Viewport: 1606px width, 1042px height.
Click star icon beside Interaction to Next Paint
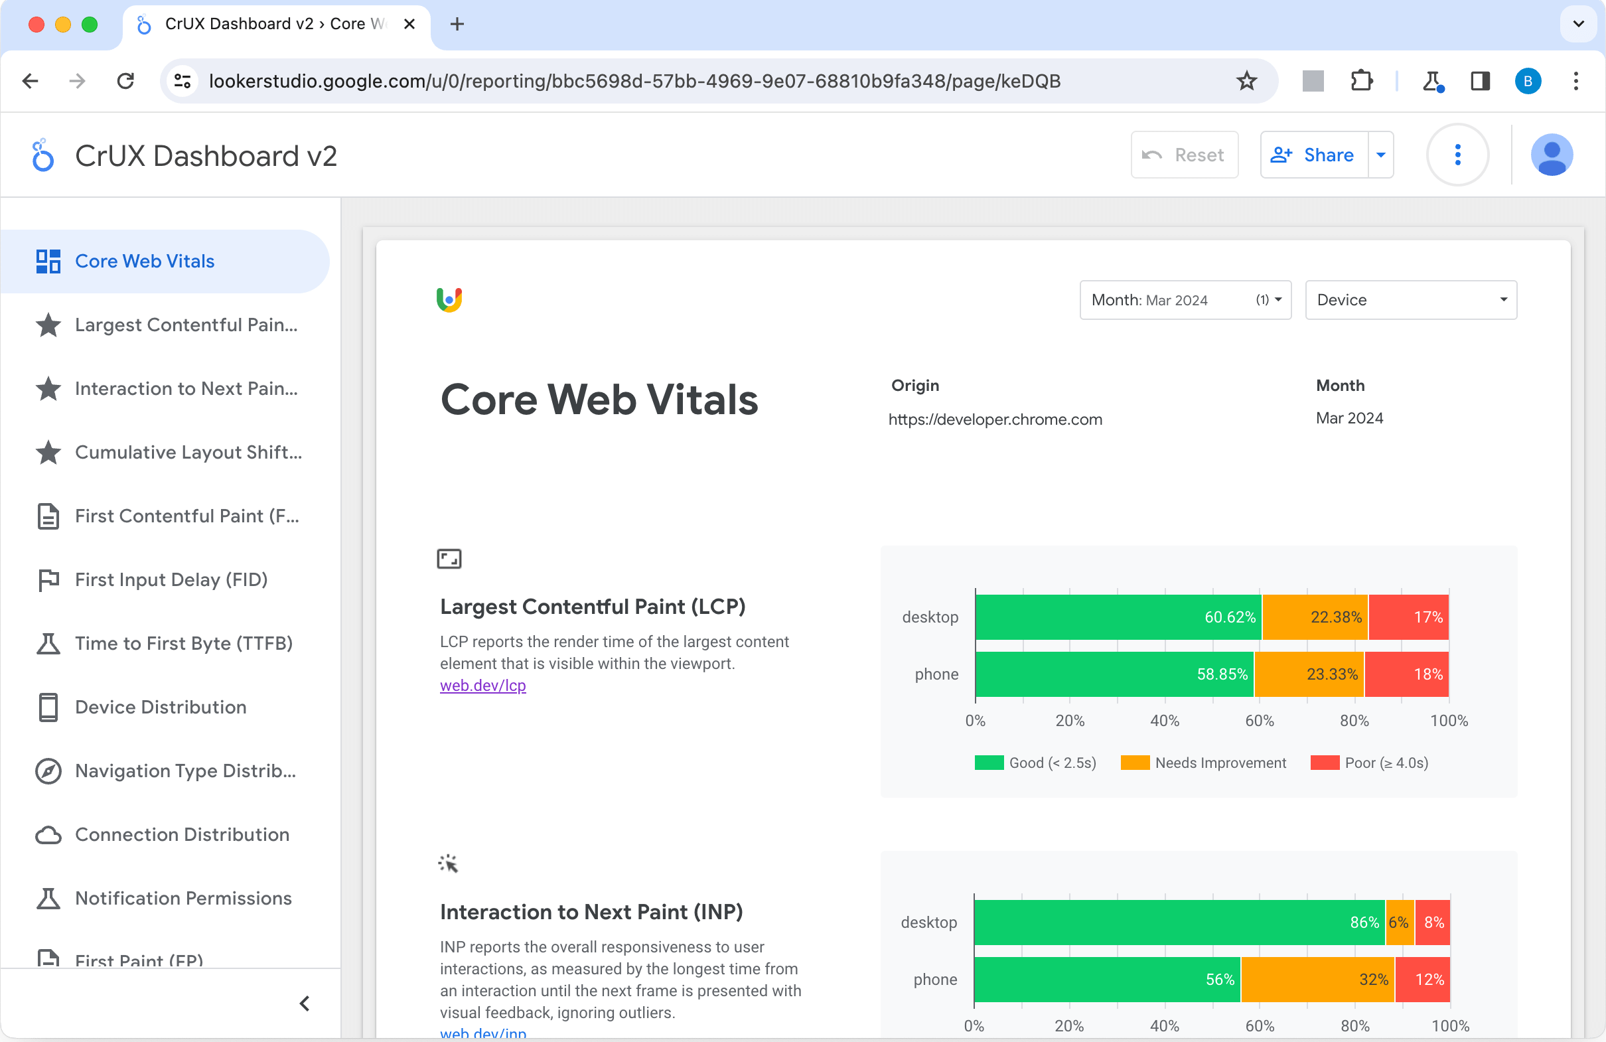(48, 389)
